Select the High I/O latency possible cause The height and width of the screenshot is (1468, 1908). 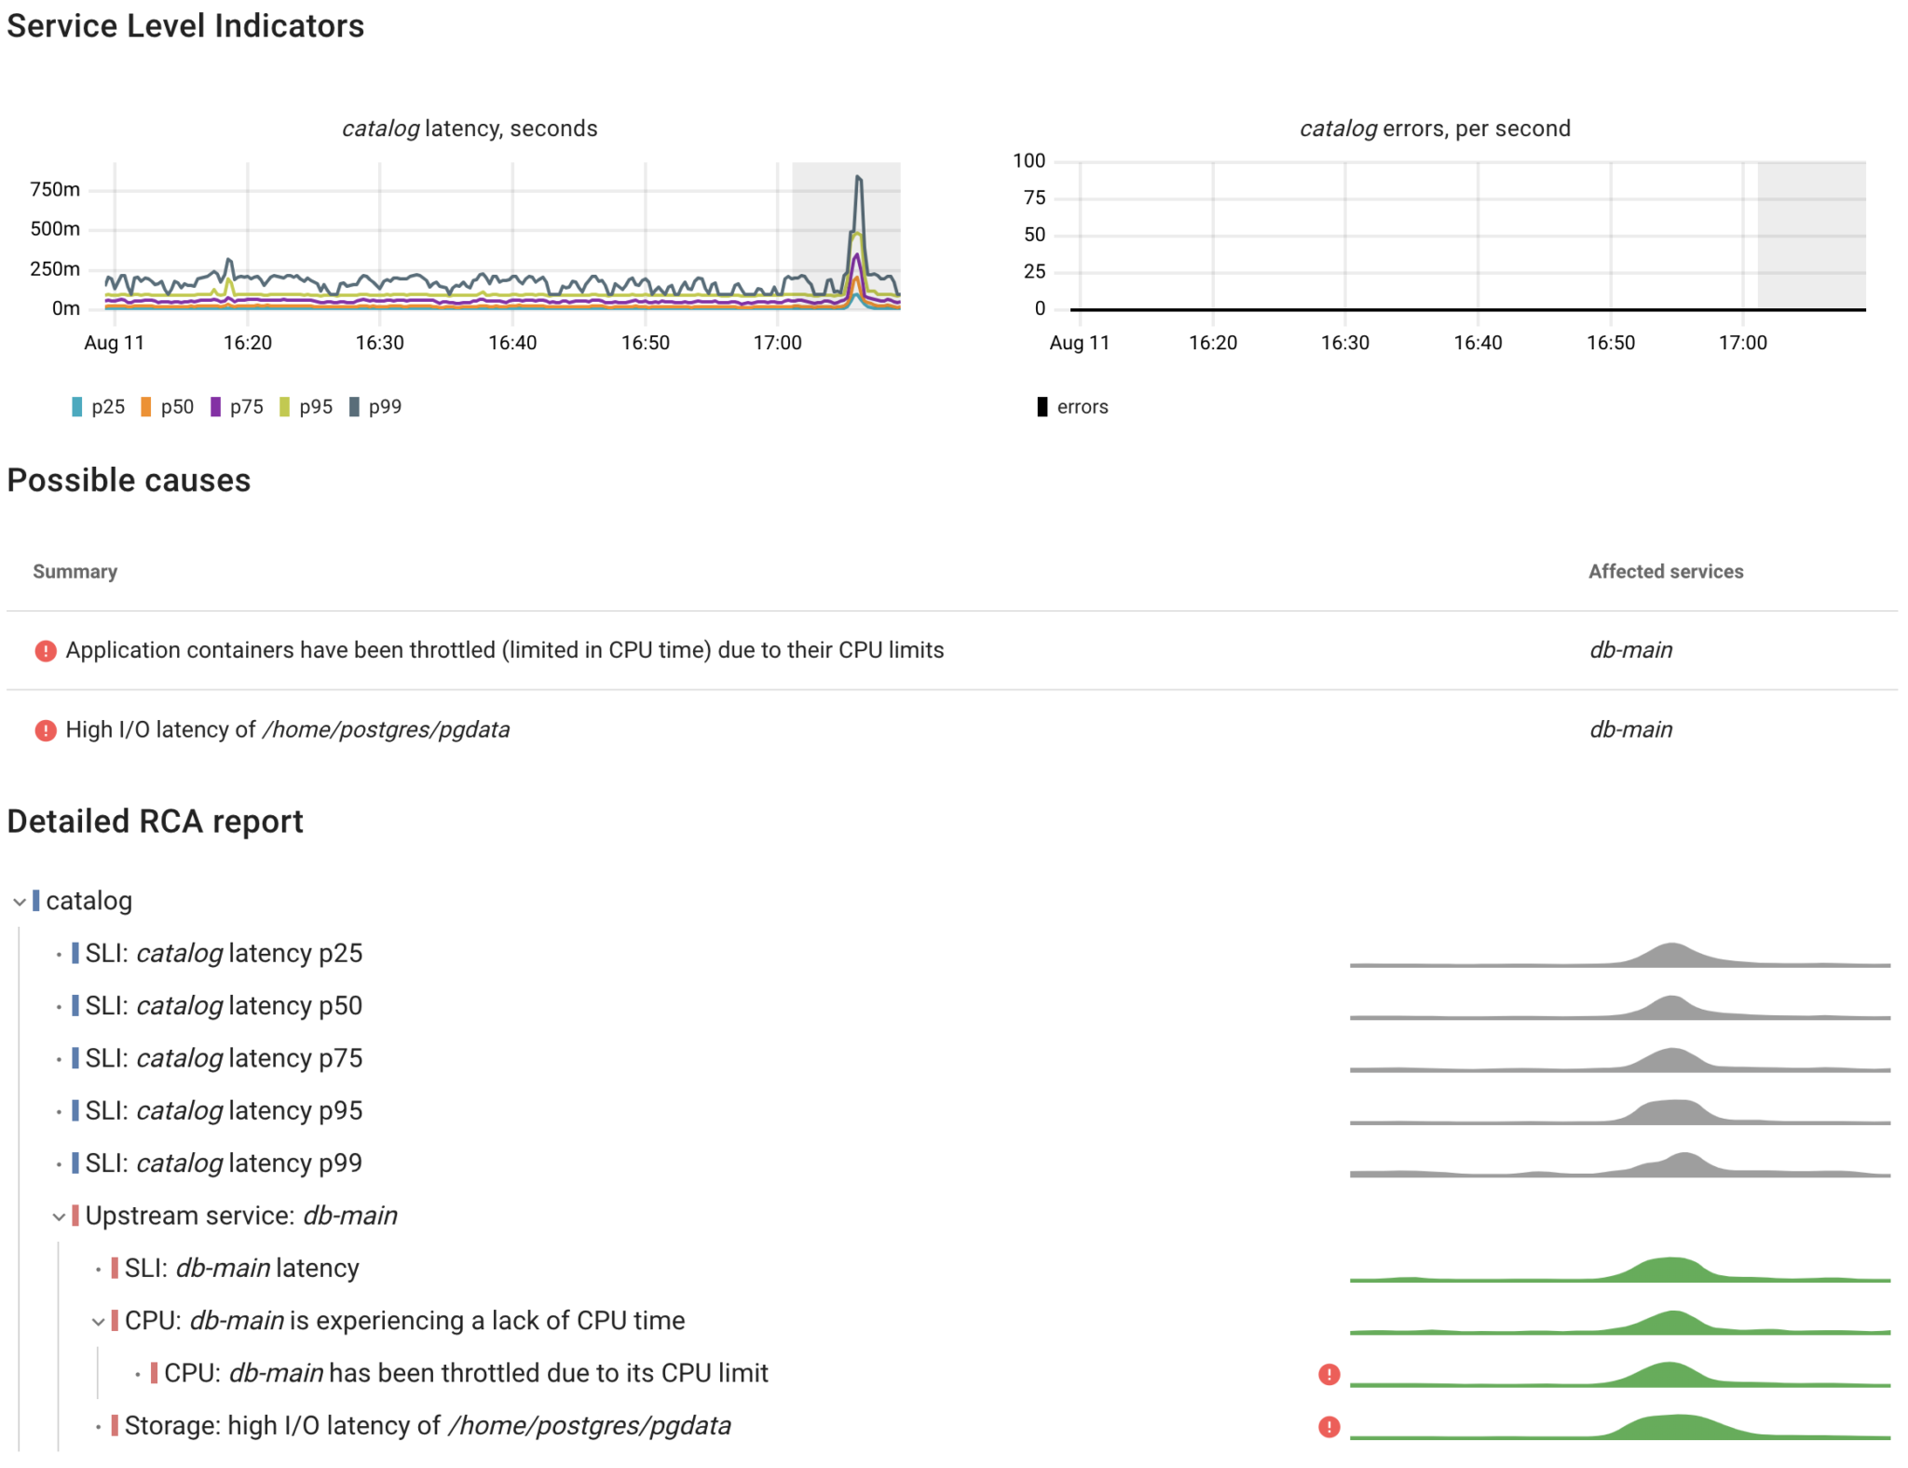[289, 729]
